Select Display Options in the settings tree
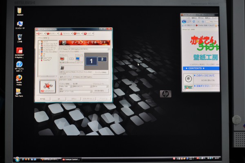The height and width of the screenshot is (163, 245). [x=49, y=48]
